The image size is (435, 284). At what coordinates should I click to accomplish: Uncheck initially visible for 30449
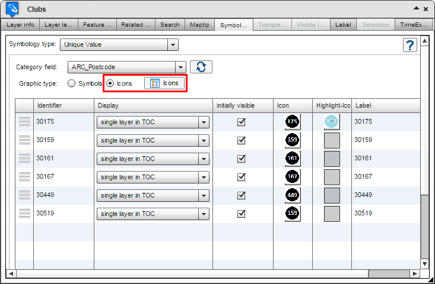tap(242, 195)
